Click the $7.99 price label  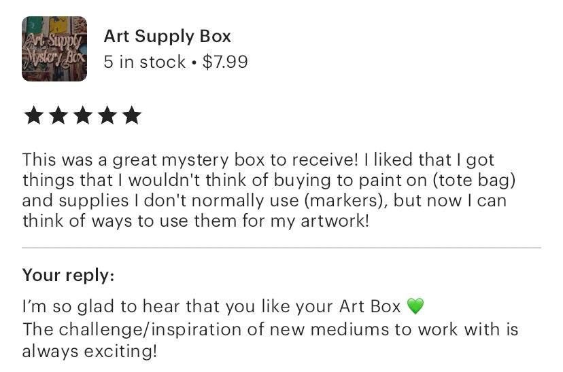pos(225,62)
